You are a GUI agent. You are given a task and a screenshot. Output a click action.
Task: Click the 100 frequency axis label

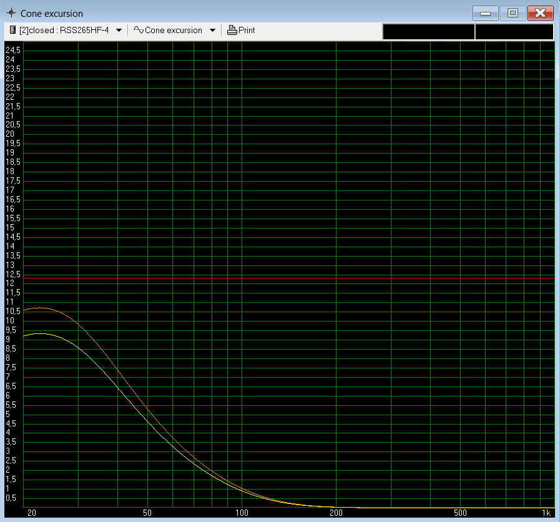click(x=242, y=513)
